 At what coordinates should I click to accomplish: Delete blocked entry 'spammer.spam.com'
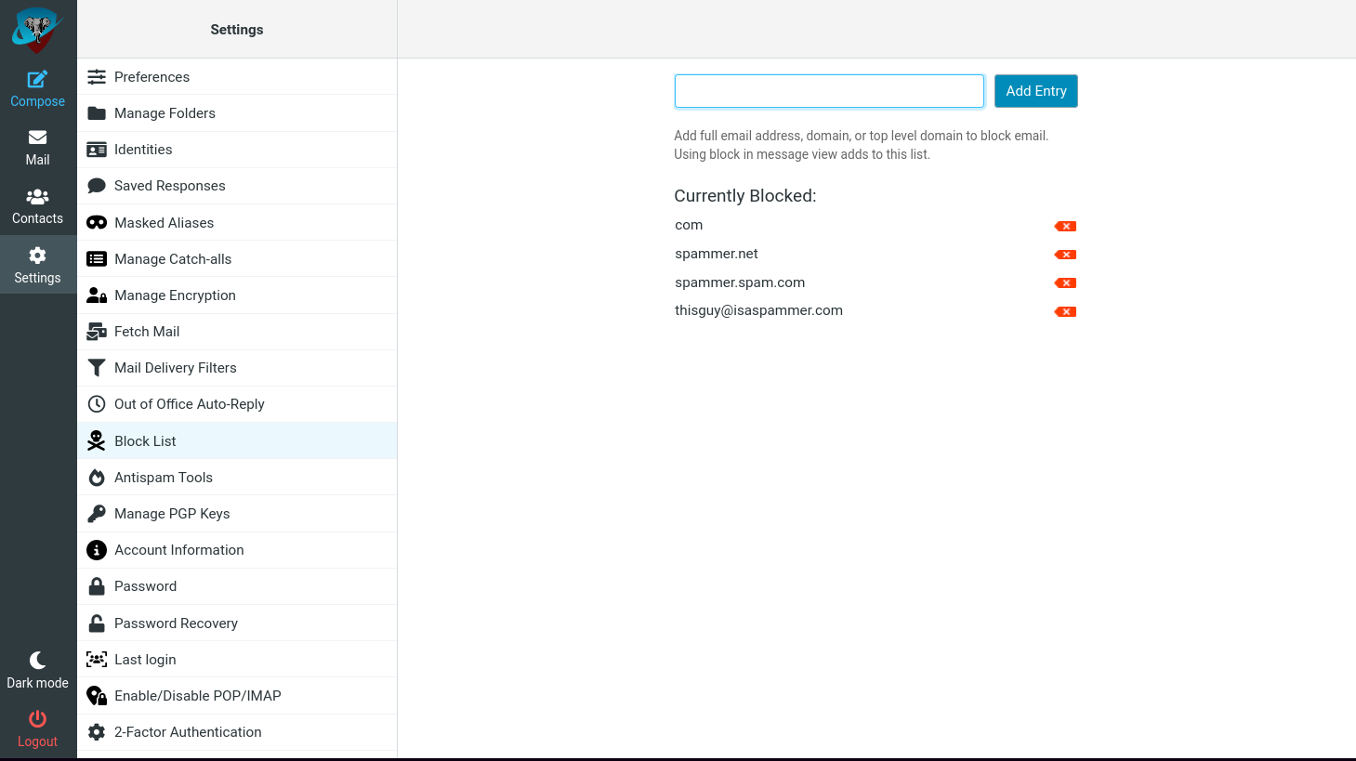point(1065,283)
